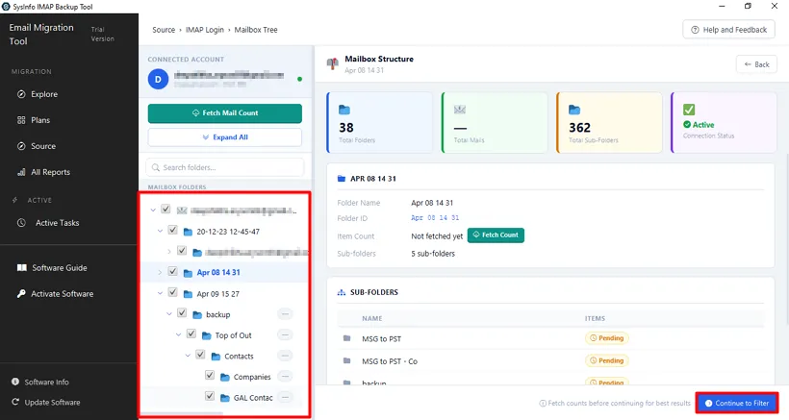
Task: Open Source in the sidebar
Action: point(43,146)
